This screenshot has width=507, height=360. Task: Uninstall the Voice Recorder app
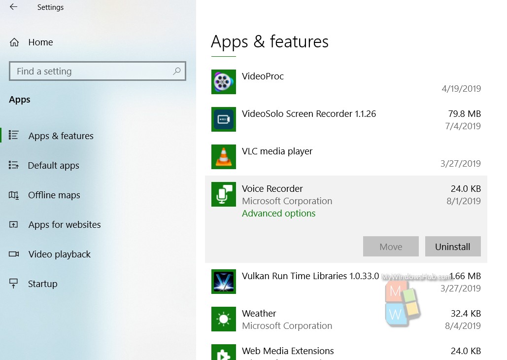pos(453,247)
